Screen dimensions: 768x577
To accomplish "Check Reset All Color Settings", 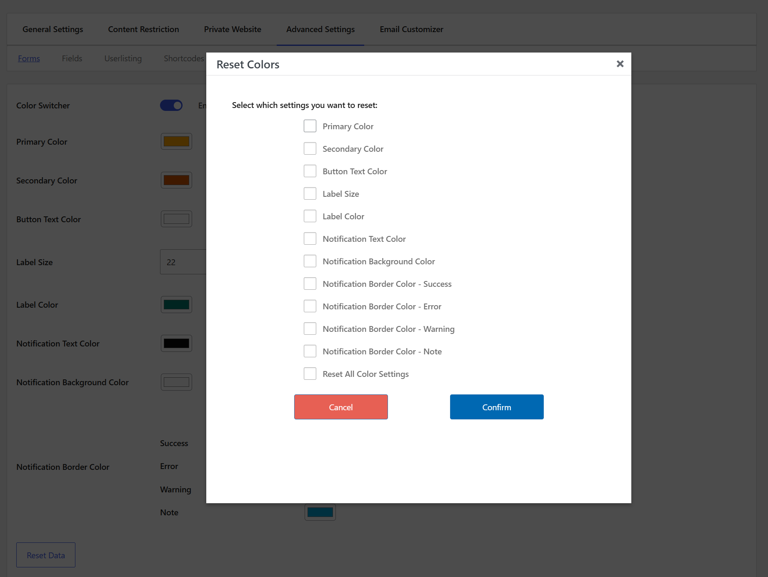I will point(310,374).
